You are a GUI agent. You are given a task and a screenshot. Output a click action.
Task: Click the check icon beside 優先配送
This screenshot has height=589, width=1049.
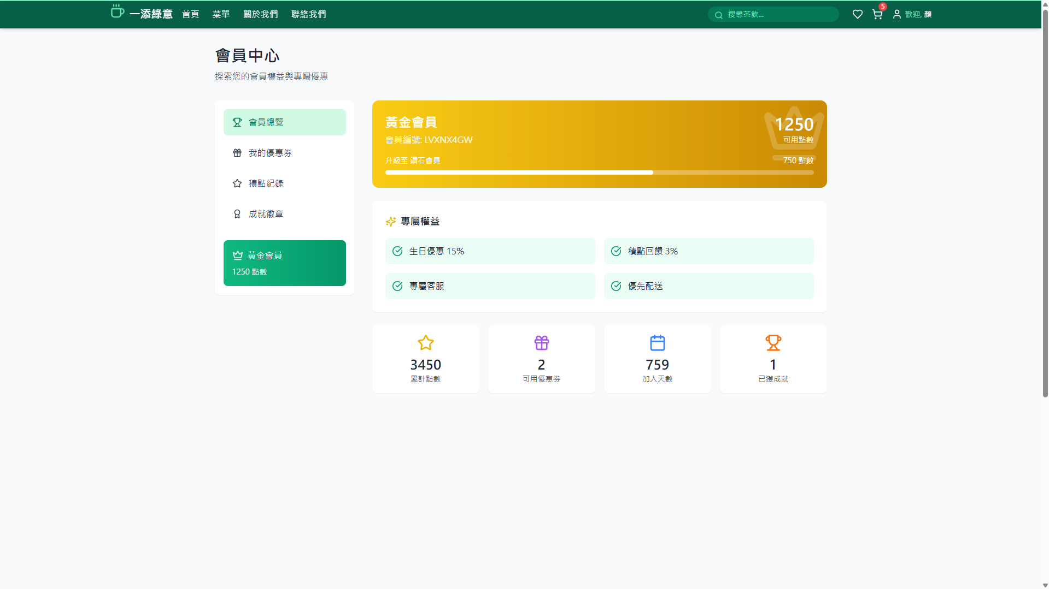(x=616, y=286)
